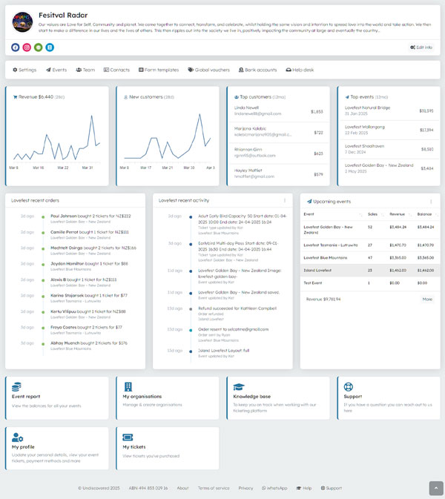Click the Edit info button
The height and width of the screenshot is (499, 445).
(421, 47)
